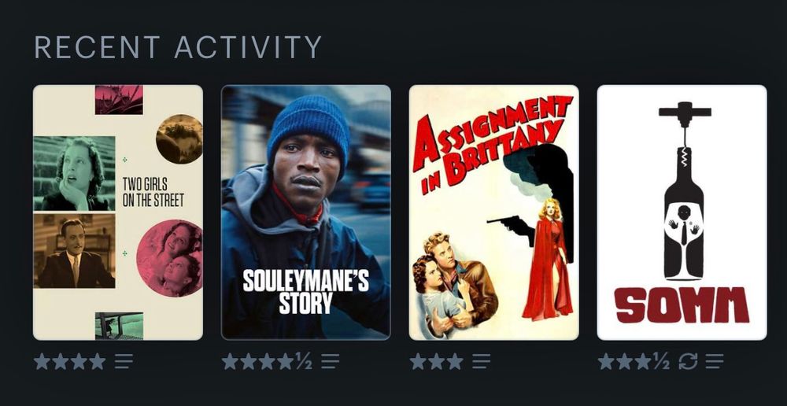Open the Assignment in Brittany poster
Screen dimensions: 787x406
(494, 212)
